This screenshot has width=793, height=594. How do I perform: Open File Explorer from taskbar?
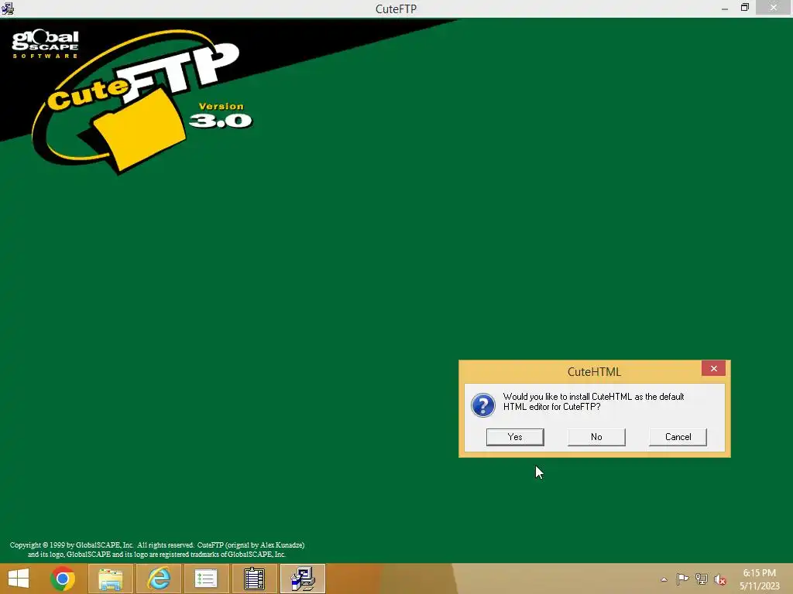pos(111,579)
